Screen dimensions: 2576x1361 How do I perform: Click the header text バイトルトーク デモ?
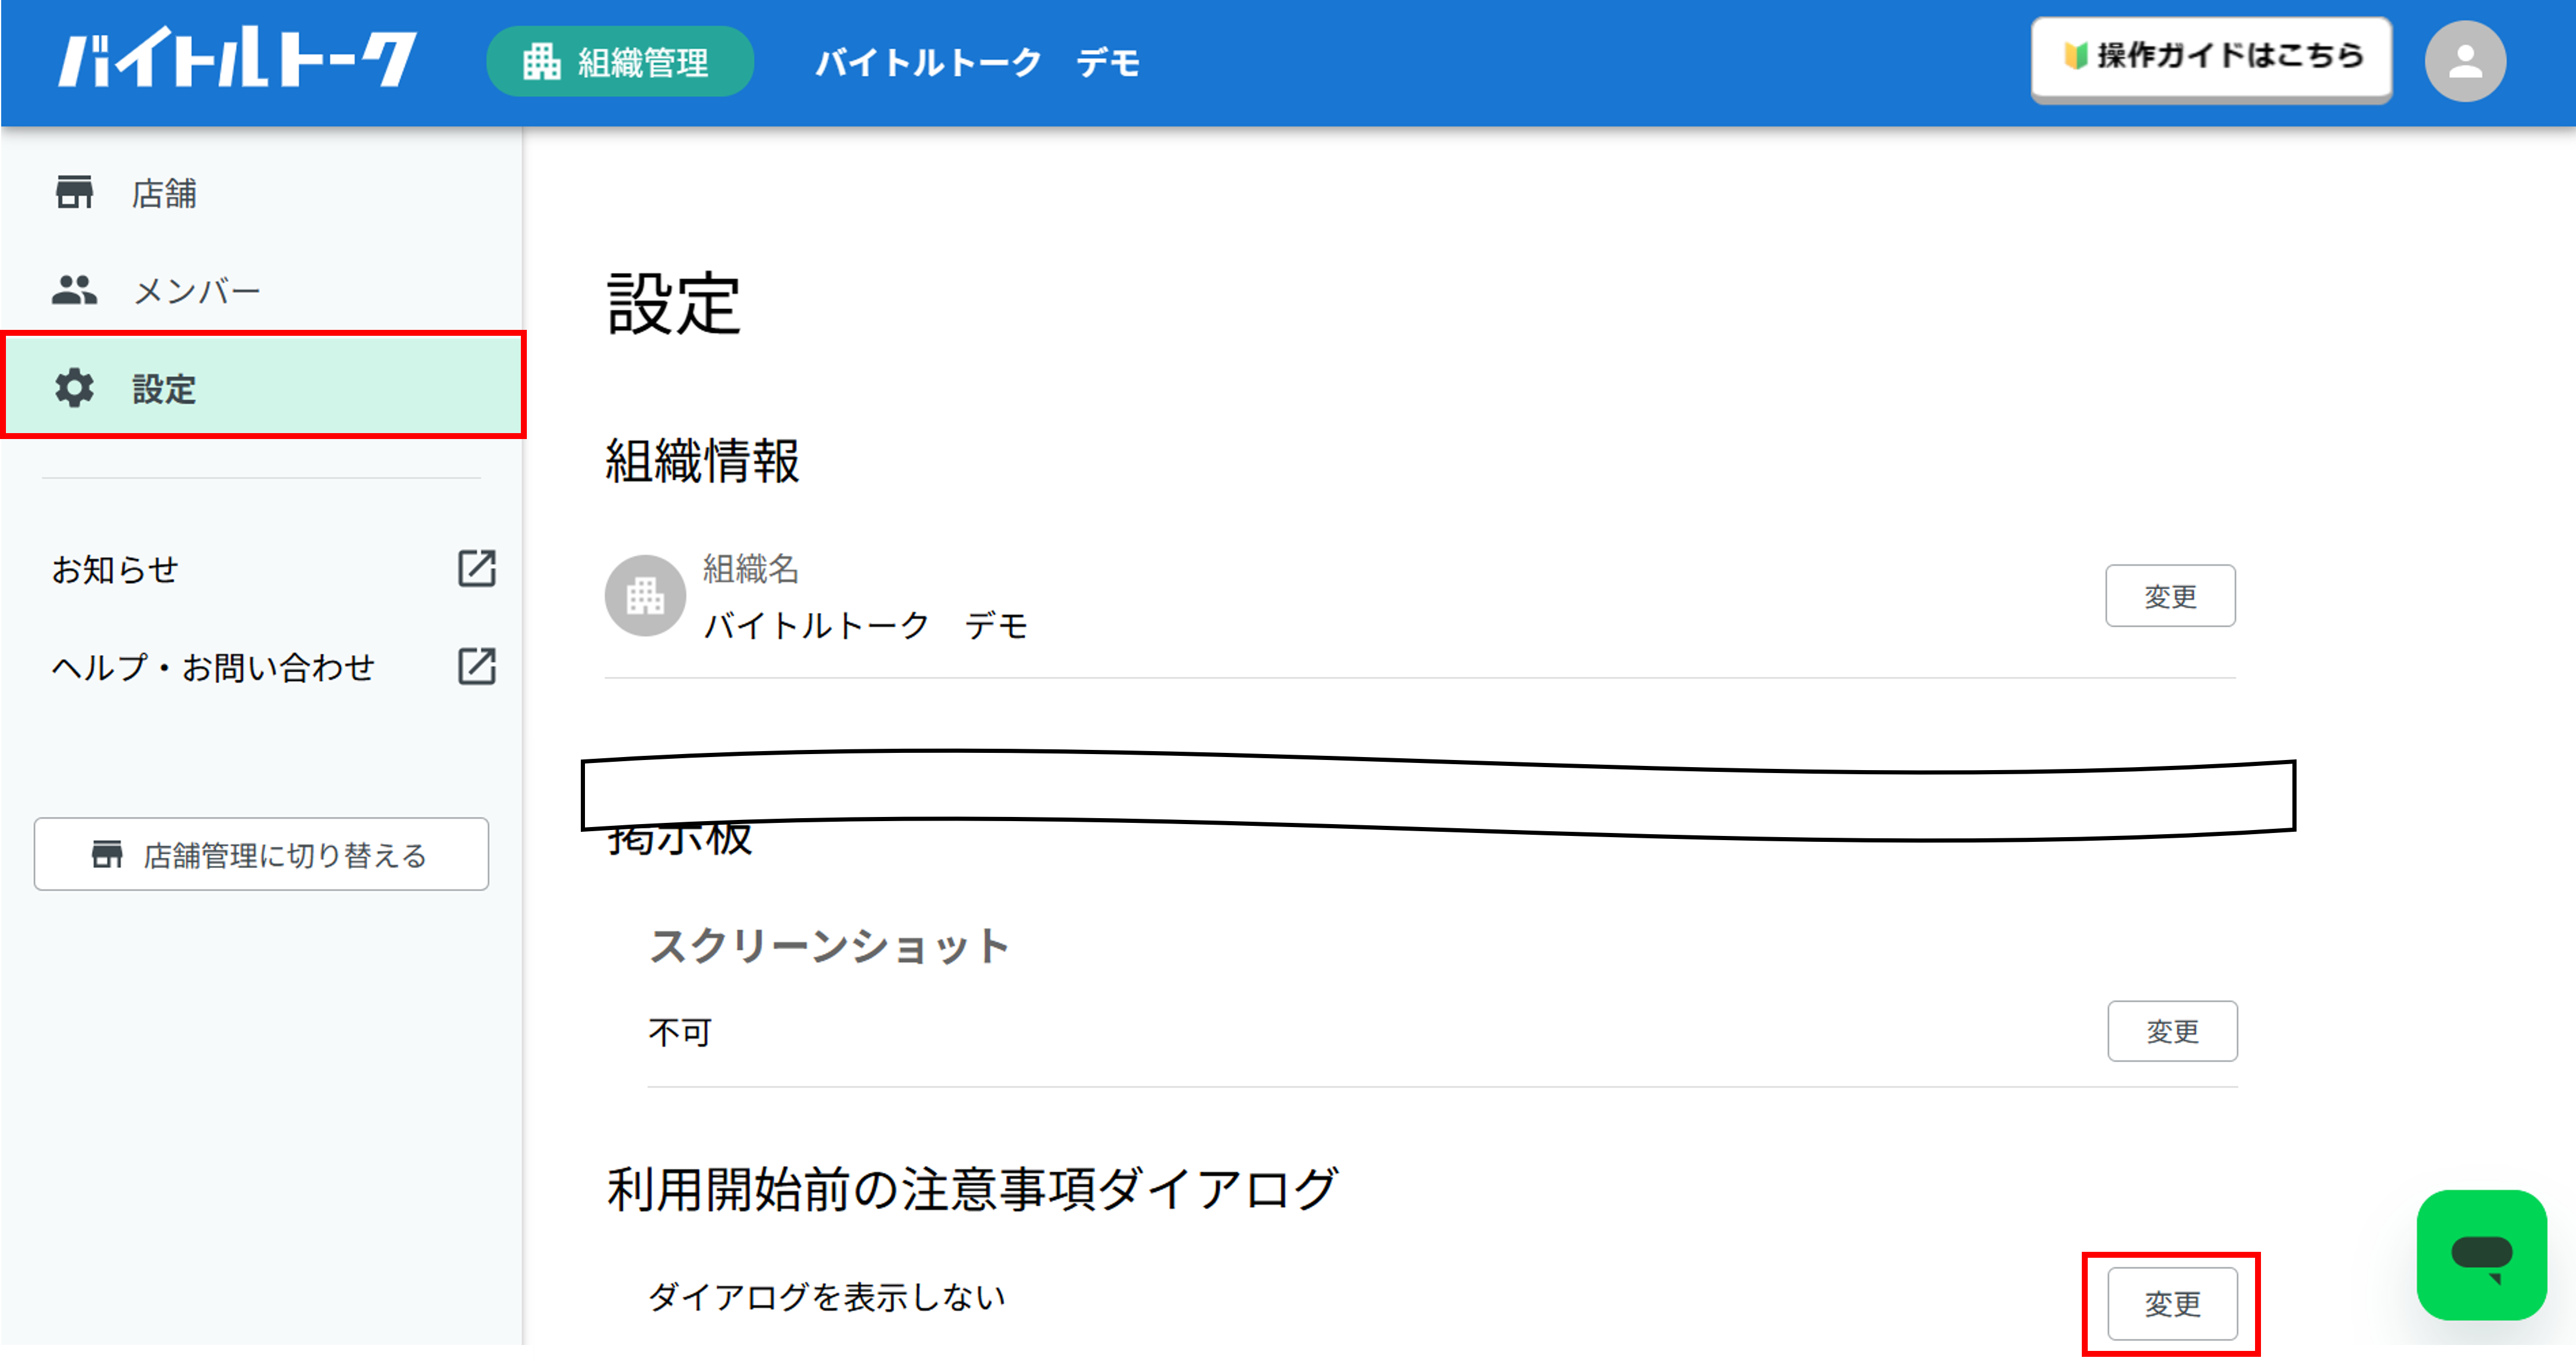977,62
